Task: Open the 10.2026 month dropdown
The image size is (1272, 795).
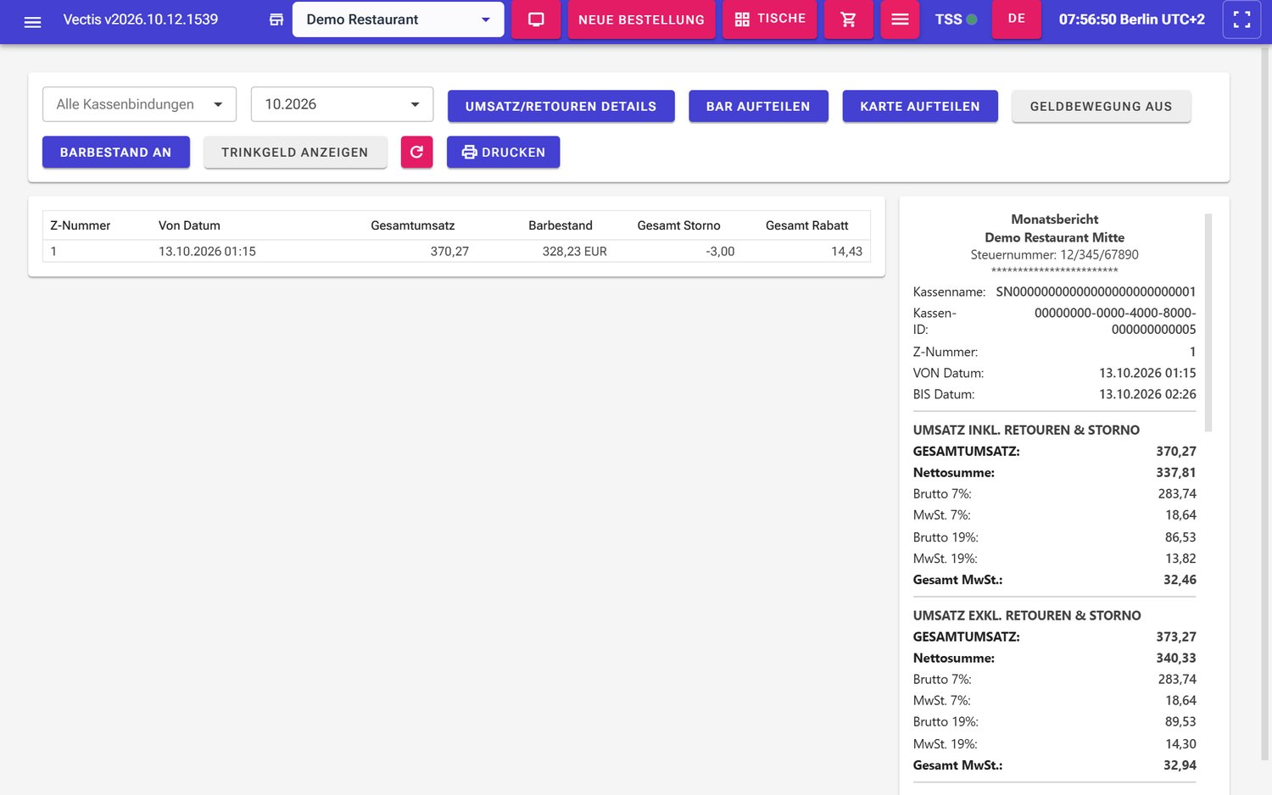Action: tap(342, 104)
